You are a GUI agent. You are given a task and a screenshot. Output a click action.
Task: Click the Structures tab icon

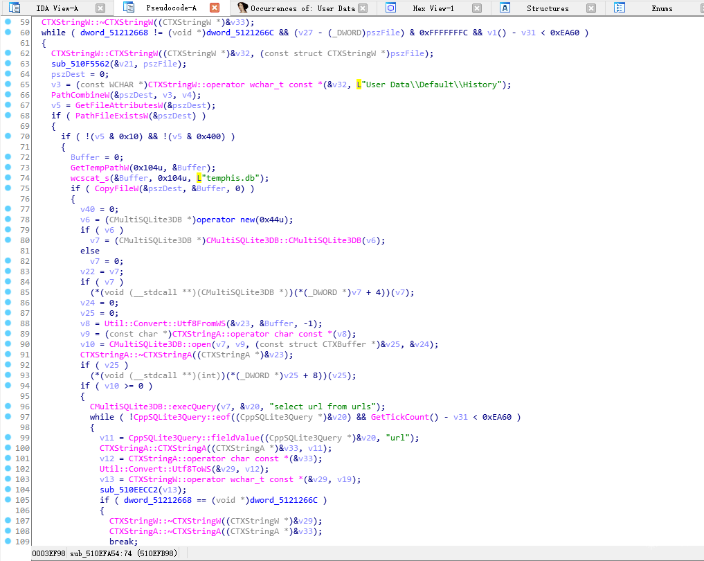(505, 8)
